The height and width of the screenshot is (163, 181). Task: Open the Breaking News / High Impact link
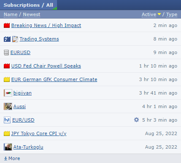pyautogui.click(x=46, y=25)
